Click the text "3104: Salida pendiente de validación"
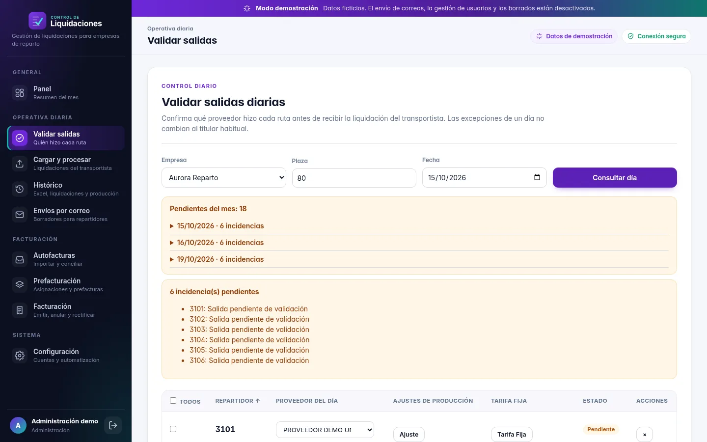The width and height of the screenshot is (707, 442). click(249, 340)
